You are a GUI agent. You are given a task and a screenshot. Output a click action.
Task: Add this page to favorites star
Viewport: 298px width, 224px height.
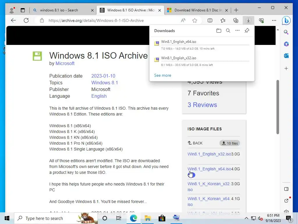tap(195, 20)
